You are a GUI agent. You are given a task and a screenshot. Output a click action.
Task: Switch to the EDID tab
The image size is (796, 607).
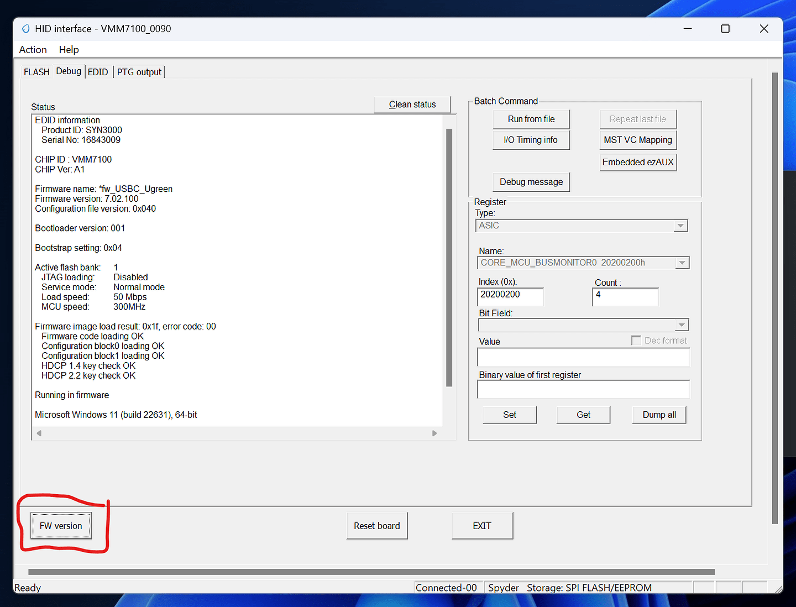tap(98, 71)
